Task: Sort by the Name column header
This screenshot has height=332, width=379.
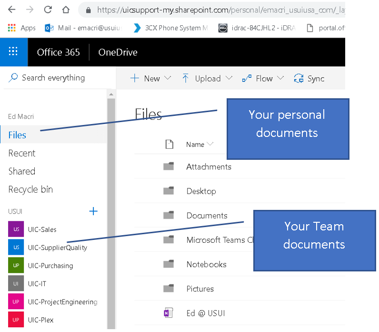Action: (x=195, y=145)
